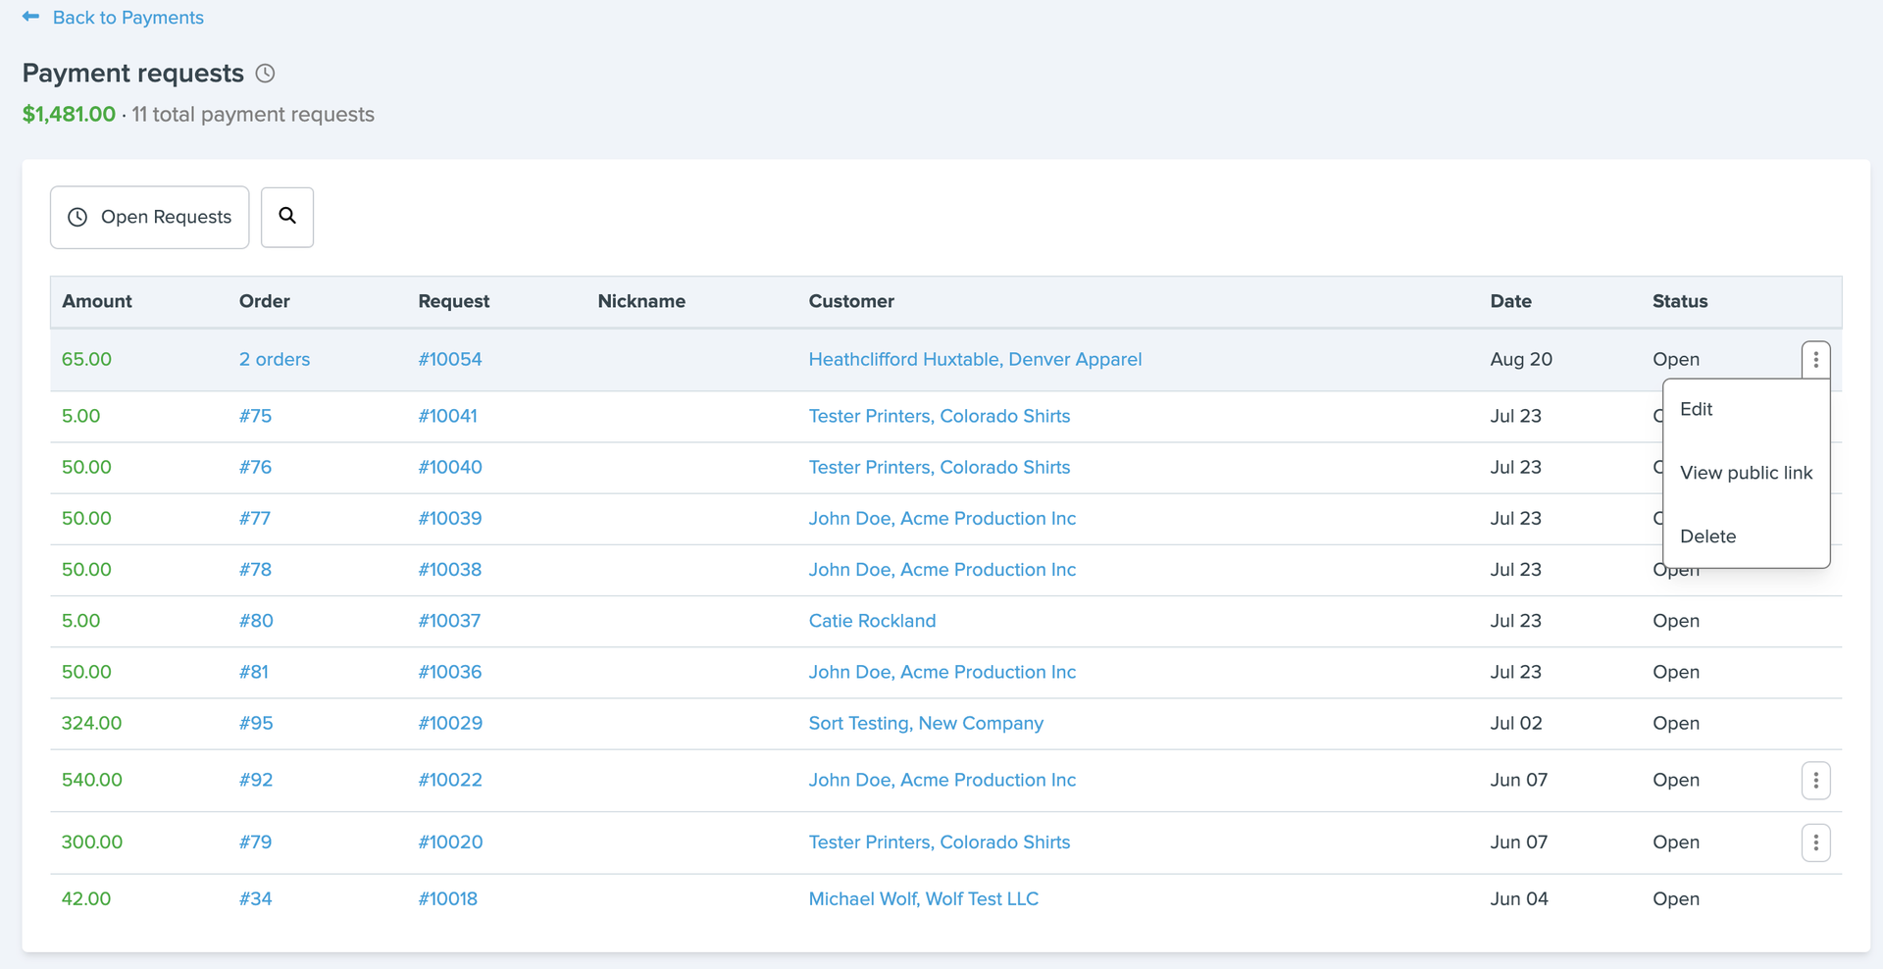The width and height of the screenshot is (1883, 969).
Task: Click the $1,481.00 total amount
Action: [69, 114]
